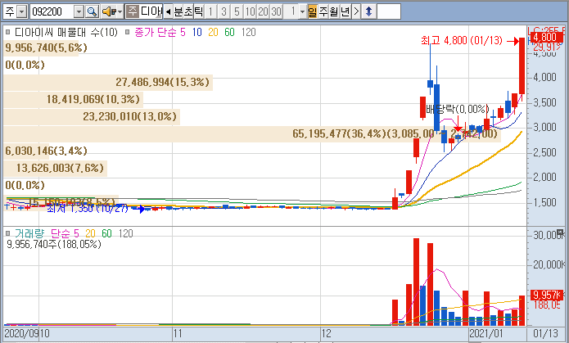This screenshot has width=569, height=343.
Task: Click the gray 주 badge before stock name
Action: coord(133,11)
